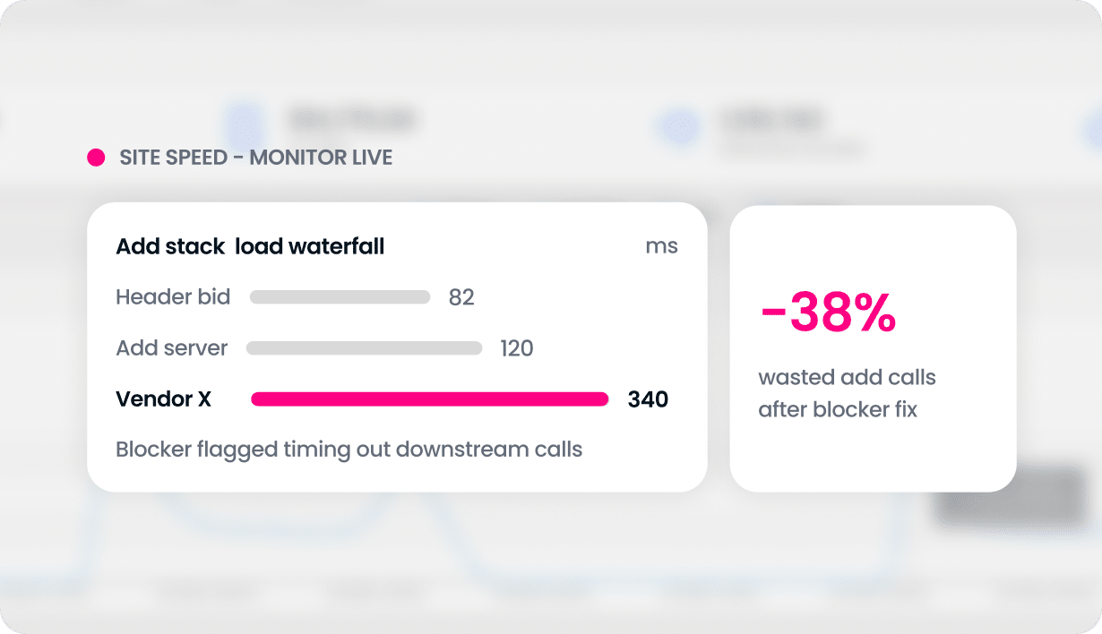Viewport: 1102px width, 634px height.
Task: Select the Add server row label
Action: point(172,348)
